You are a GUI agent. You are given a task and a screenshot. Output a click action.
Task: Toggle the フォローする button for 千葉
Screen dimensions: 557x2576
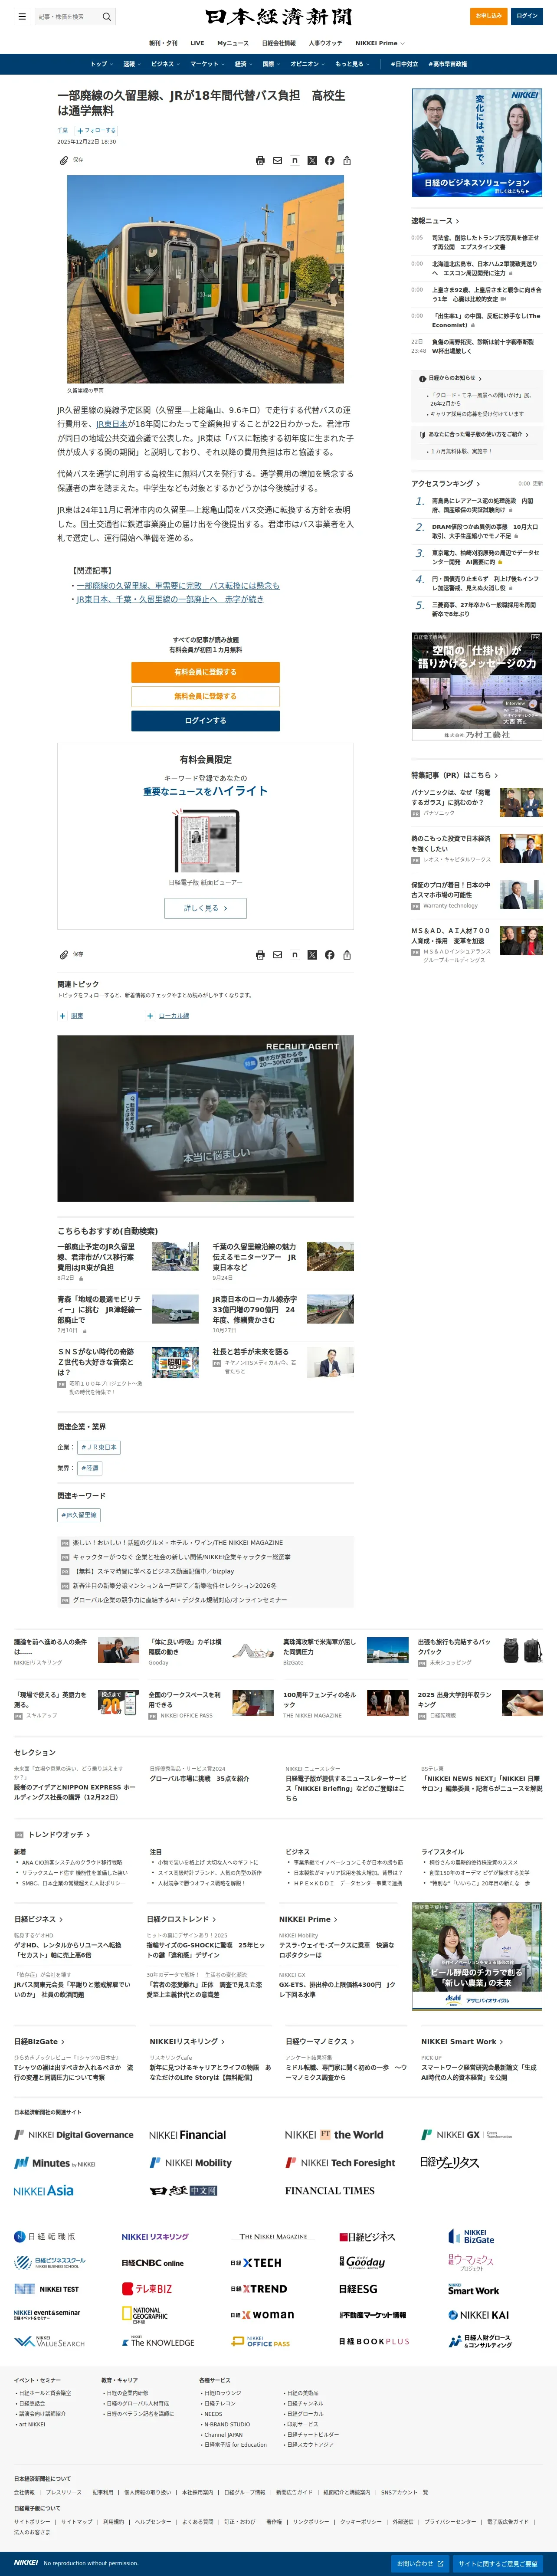(95, 130)
